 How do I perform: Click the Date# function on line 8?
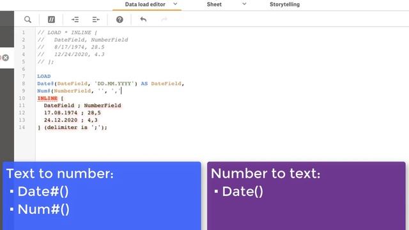pos(45,84)
